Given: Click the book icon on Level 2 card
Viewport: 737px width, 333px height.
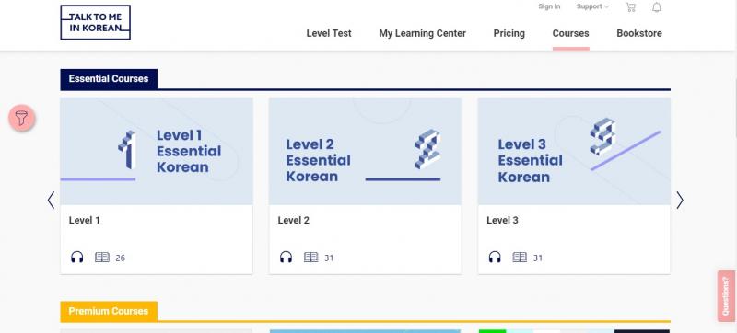Looking at the screenshot, I should 310,257.
